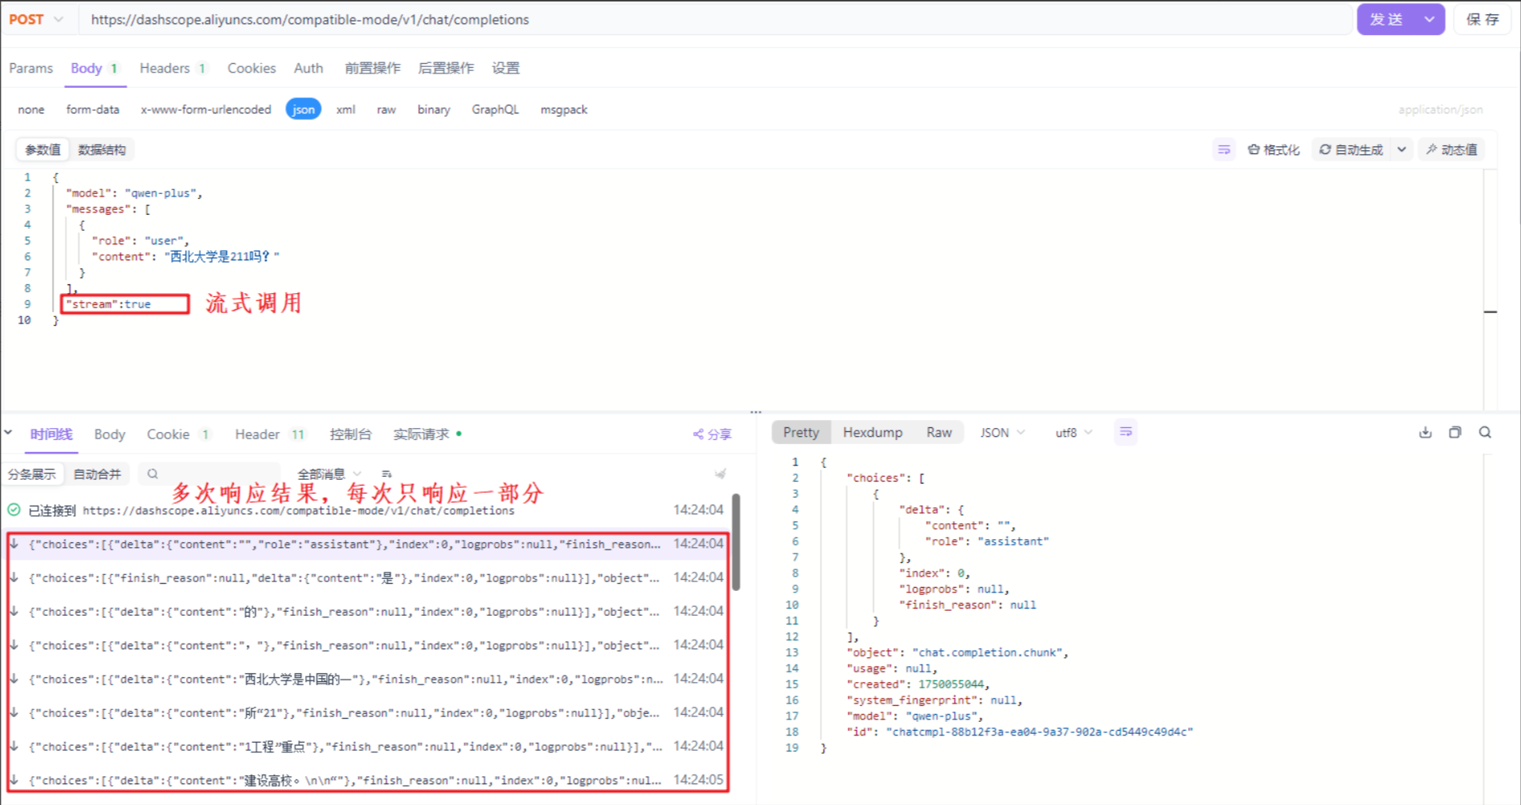Image resolution: width=1521 pixels, height=805 pixels.
Task: Expand the 自动生成 dropdown chevron
Action: [1401, 149]
